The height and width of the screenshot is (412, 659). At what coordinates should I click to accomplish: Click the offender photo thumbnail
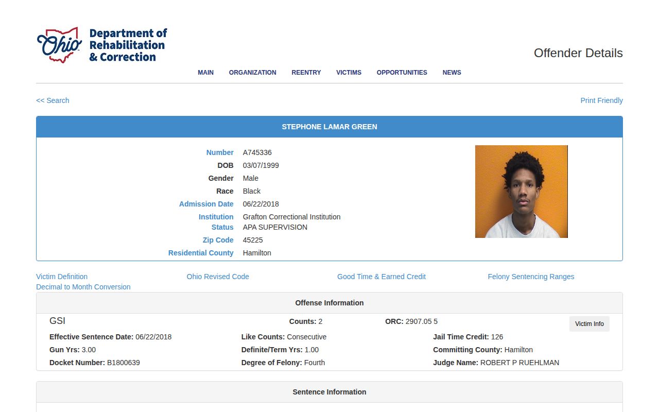click(x=522, y=192)
